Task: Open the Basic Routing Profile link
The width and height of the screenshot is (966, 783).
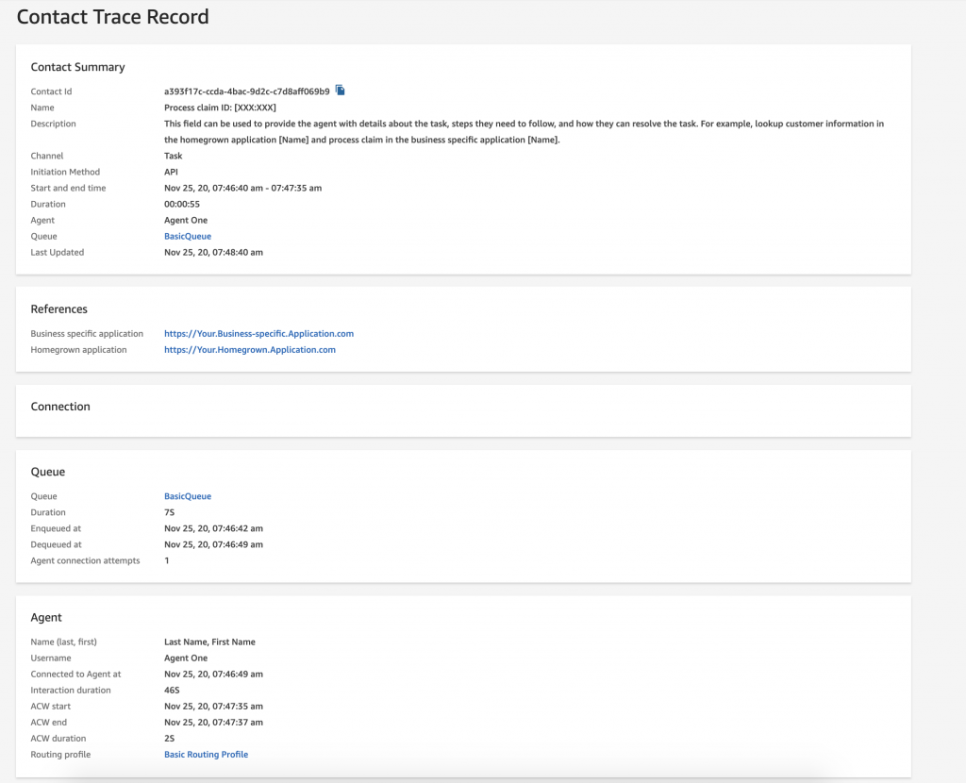Action: [206, 754]
